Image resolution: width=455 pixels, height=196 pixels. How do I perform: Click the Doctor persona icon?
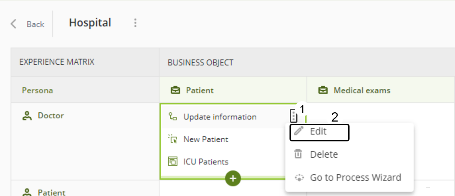pyautogui.click(x=27, y=116)
